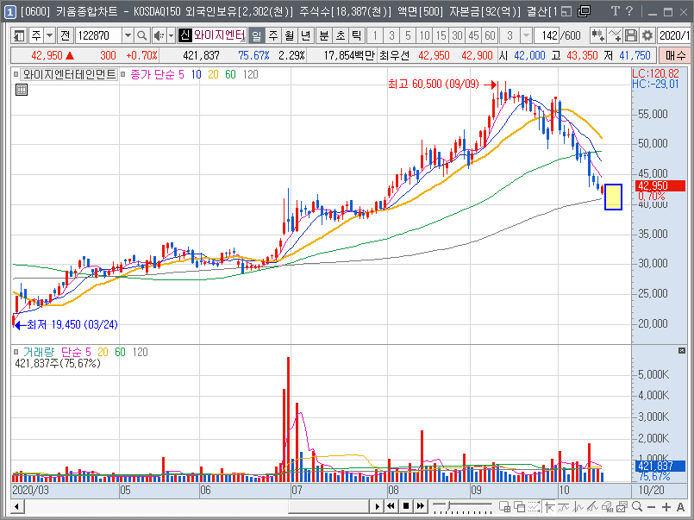
Task: Click the crosshair cursor tool icon
Action: (x=549, y=506)
